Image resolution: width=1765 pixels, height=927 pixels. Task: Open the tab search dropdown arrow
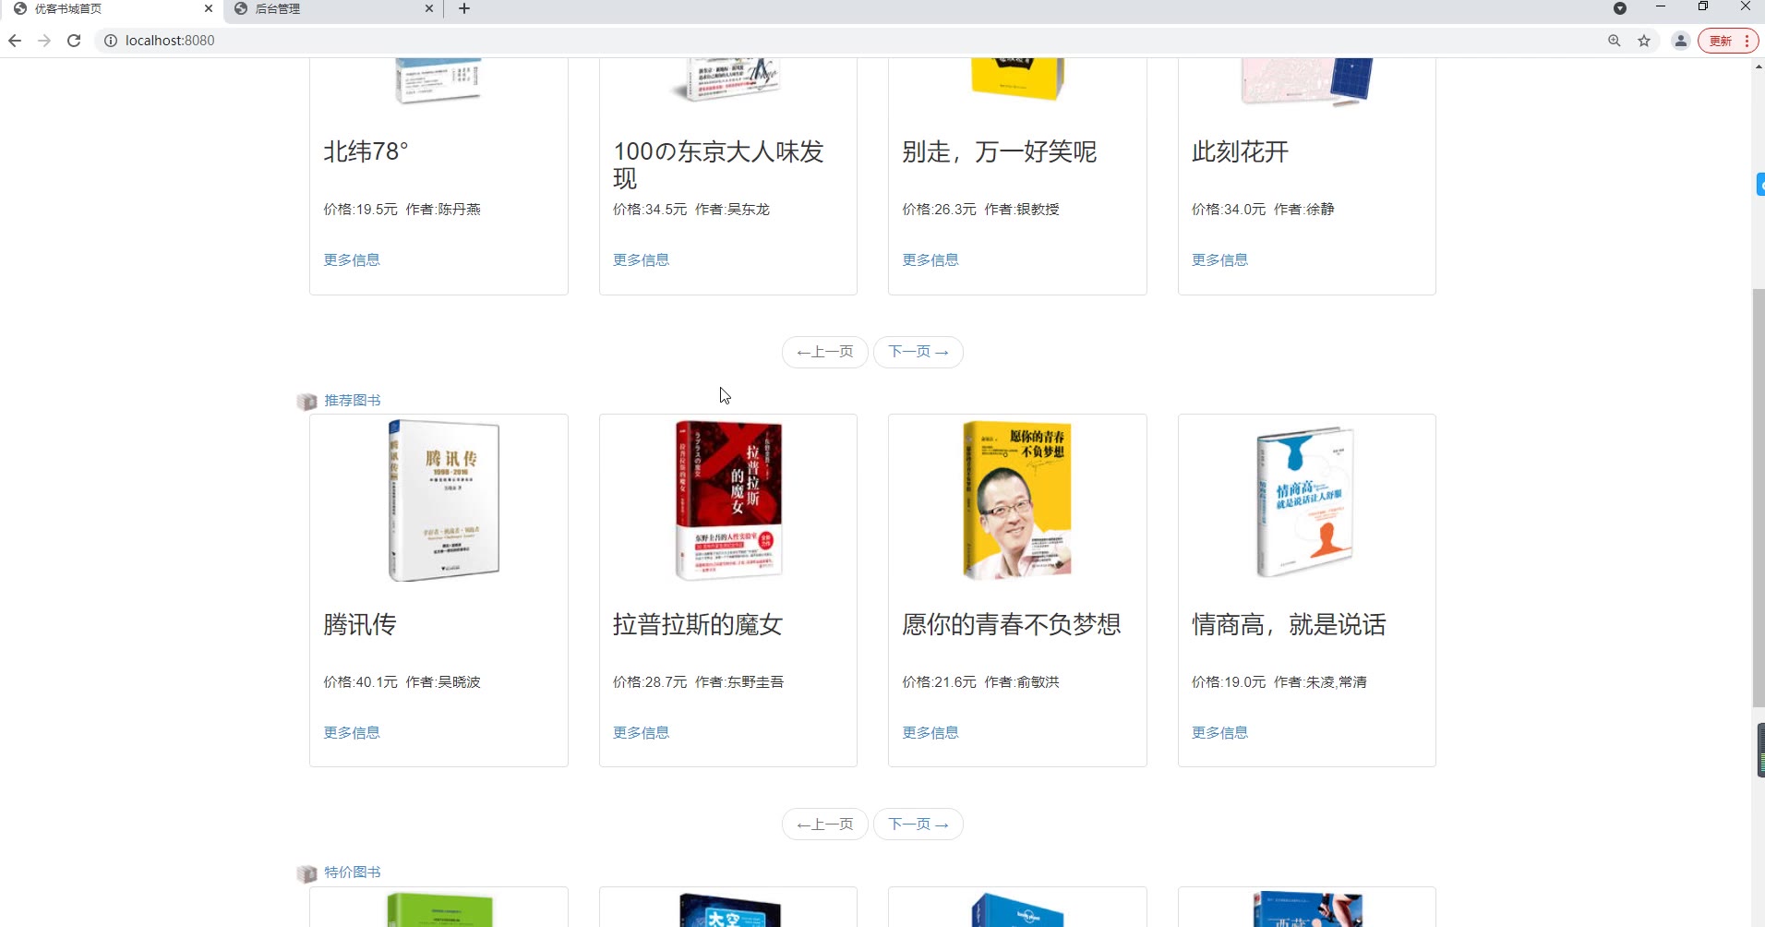tap(1619, 8)
